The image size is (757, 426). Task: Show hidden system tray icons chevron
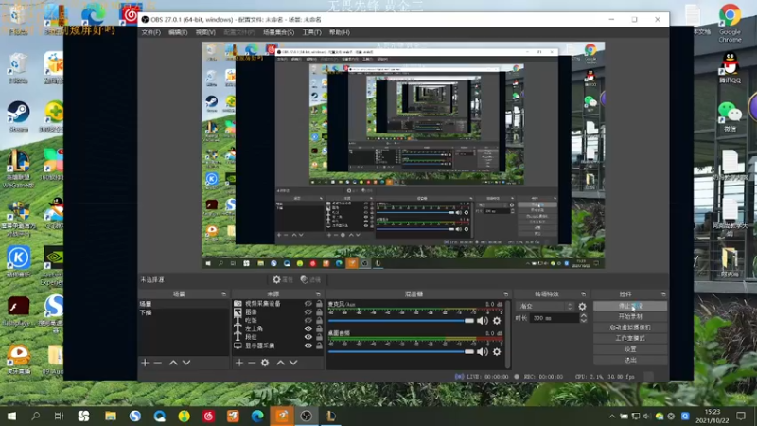(611, 416)
